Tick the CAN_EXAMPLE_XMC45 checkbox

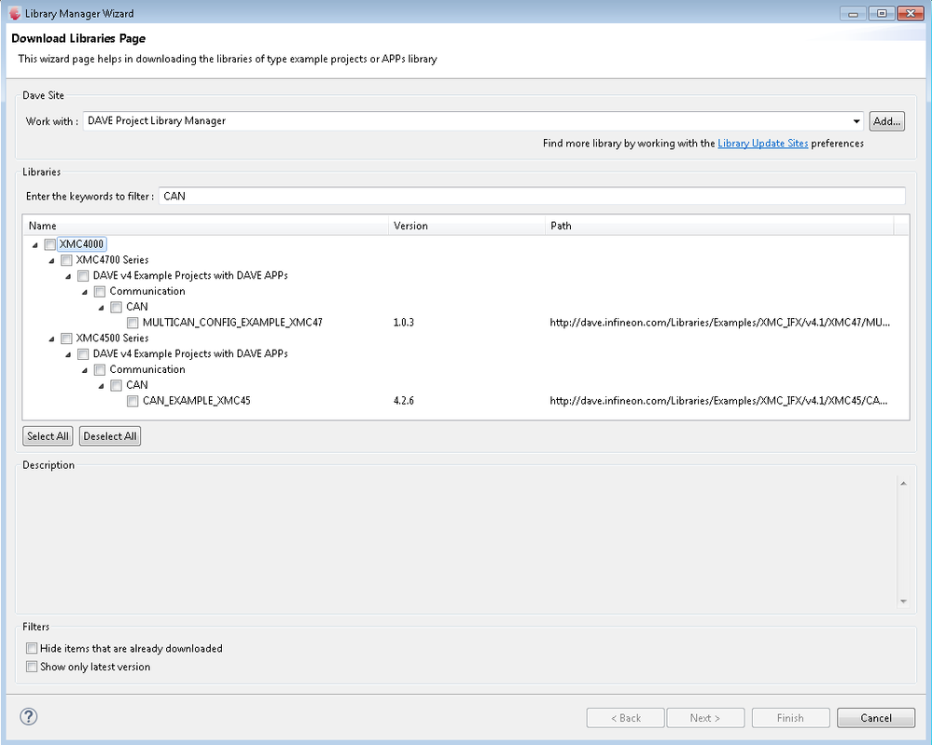tap(132, 401)
